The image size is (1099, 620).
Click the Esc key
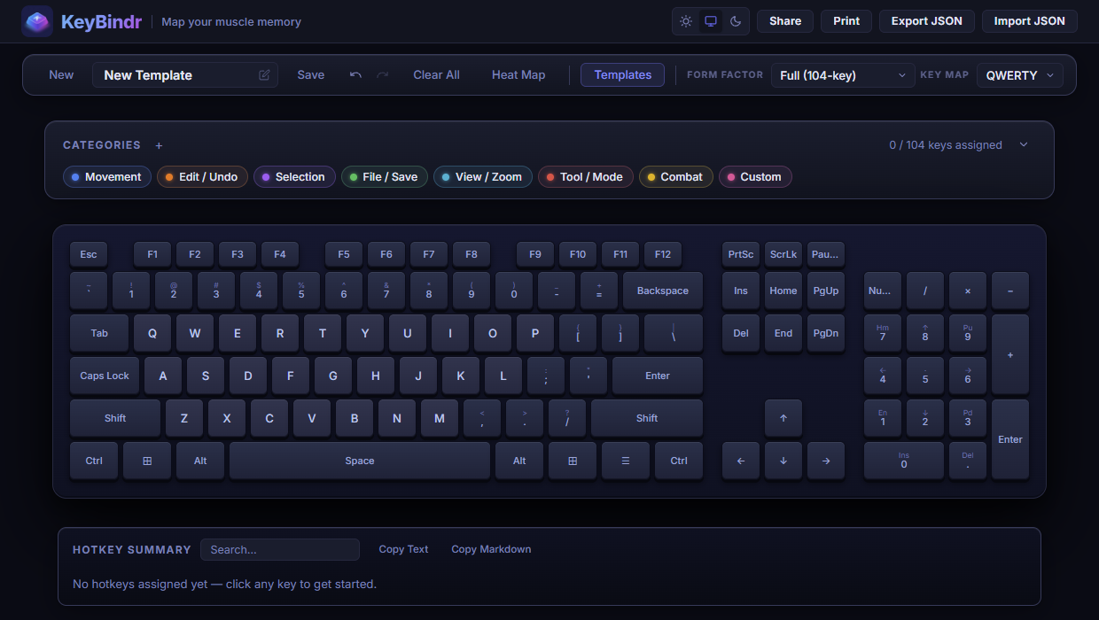89,254
